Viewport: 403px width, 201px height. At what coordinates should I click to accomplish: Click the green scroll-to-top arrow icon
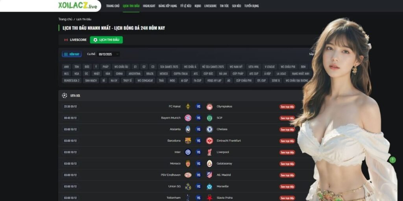pyautogui.click(x=392, y=160)
